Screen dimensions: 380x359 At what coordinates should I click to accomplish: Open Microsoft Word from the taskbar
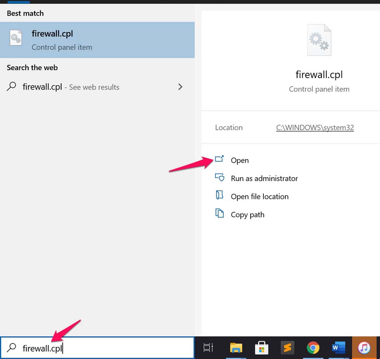pos(338,348)
